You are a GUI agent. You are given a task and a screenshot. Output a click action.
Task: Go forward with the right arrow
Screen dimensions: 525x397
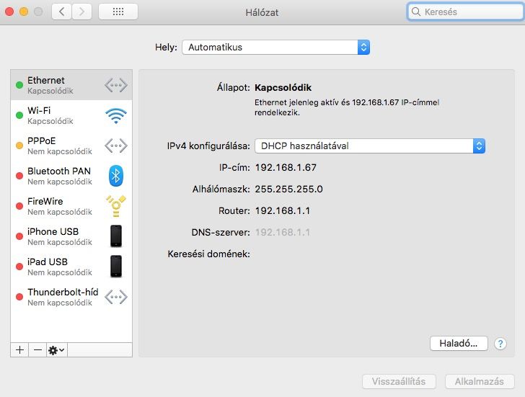(81, 12)
